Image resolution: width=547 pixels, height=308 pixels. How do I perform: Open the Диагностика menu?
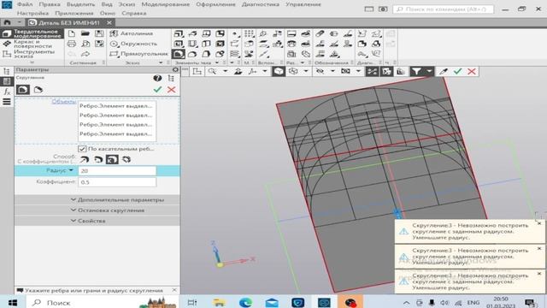click(x=261, y=4)
